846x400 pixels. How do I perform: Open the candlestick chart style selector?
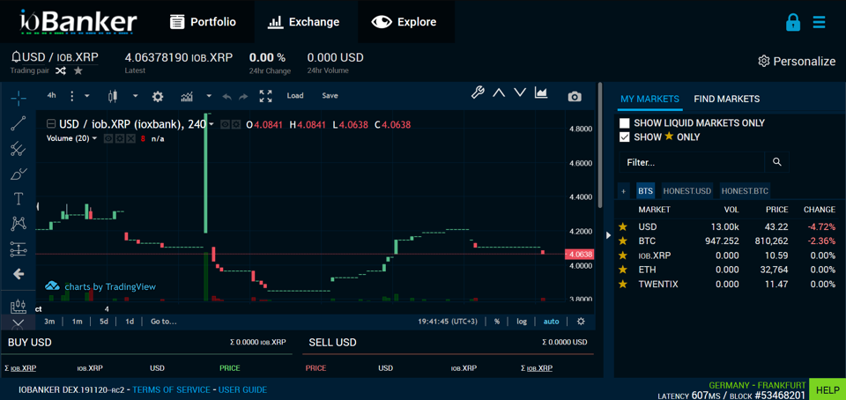click(113, 96)
